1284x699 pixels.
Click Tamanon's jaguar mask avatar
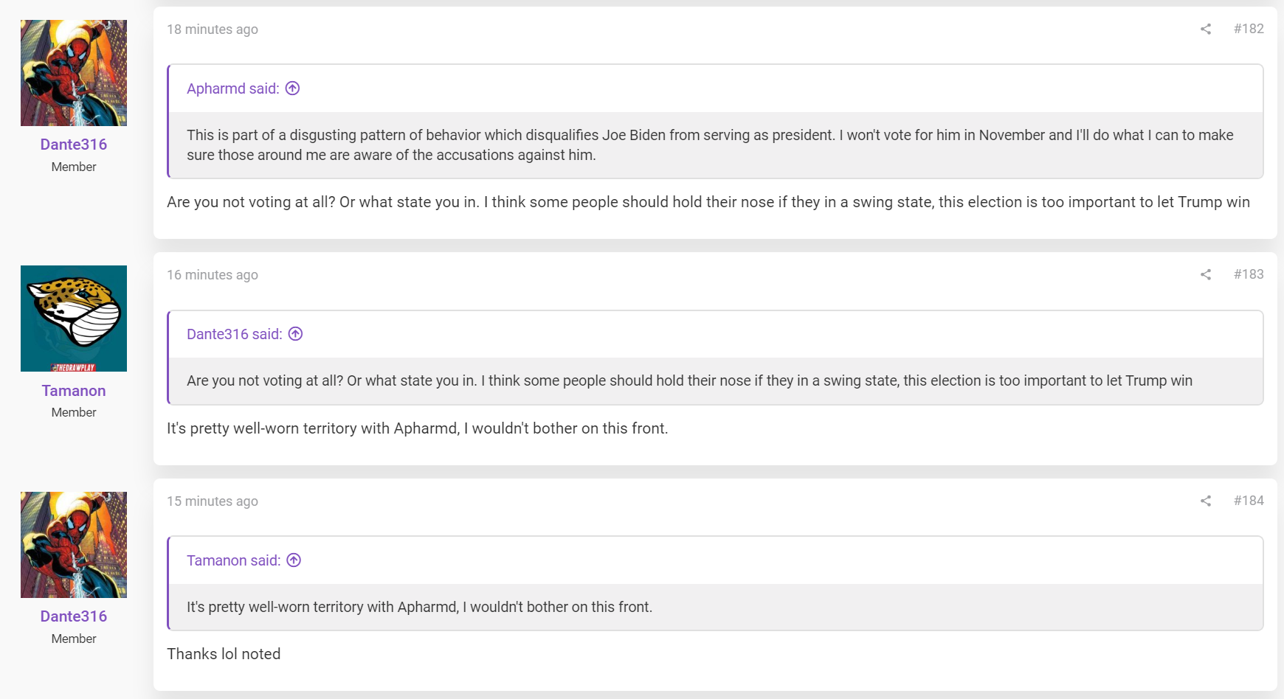74,319
